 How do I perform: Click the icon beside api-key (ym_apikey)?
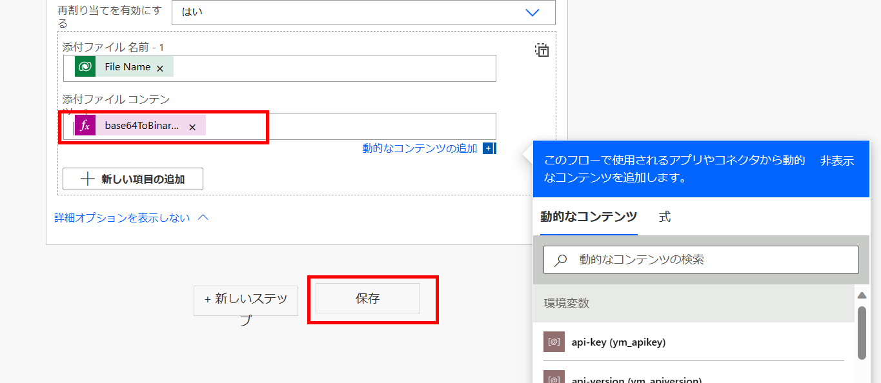click(x=554, y=342)
